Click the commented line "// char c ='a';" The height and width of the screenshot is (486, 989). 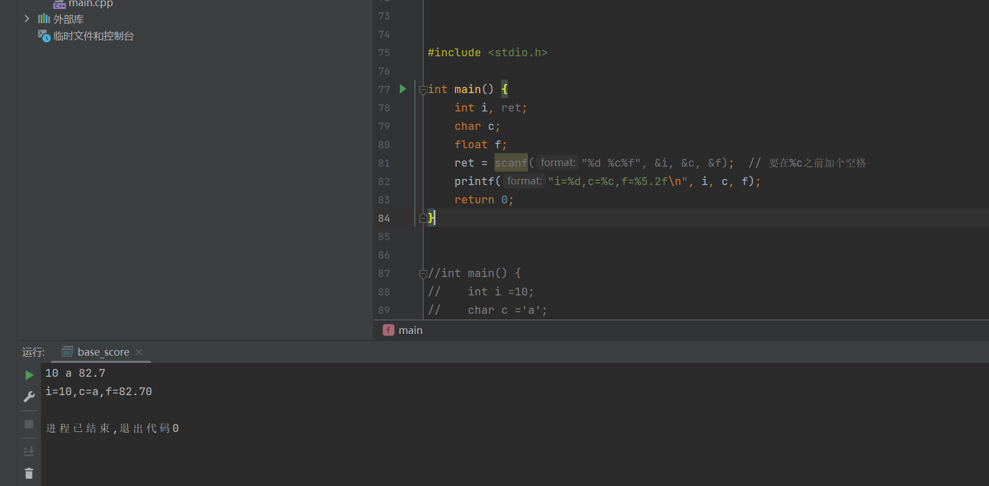(487, 310)
